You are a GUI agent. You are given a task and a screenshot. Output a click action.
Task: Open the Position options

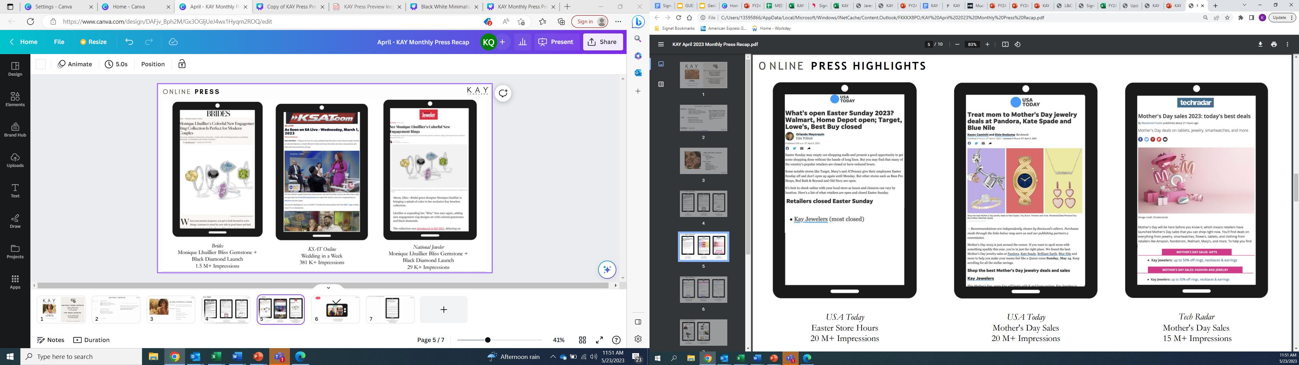coord(153,64)
